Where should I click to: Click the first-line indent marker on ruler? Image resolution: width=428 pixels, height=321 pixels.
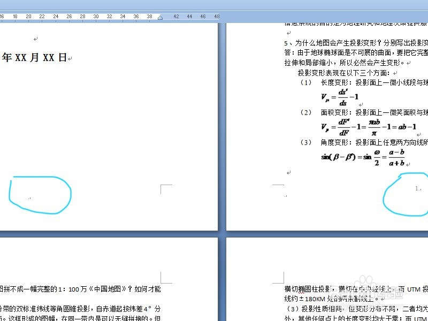[x=160, y=17]
